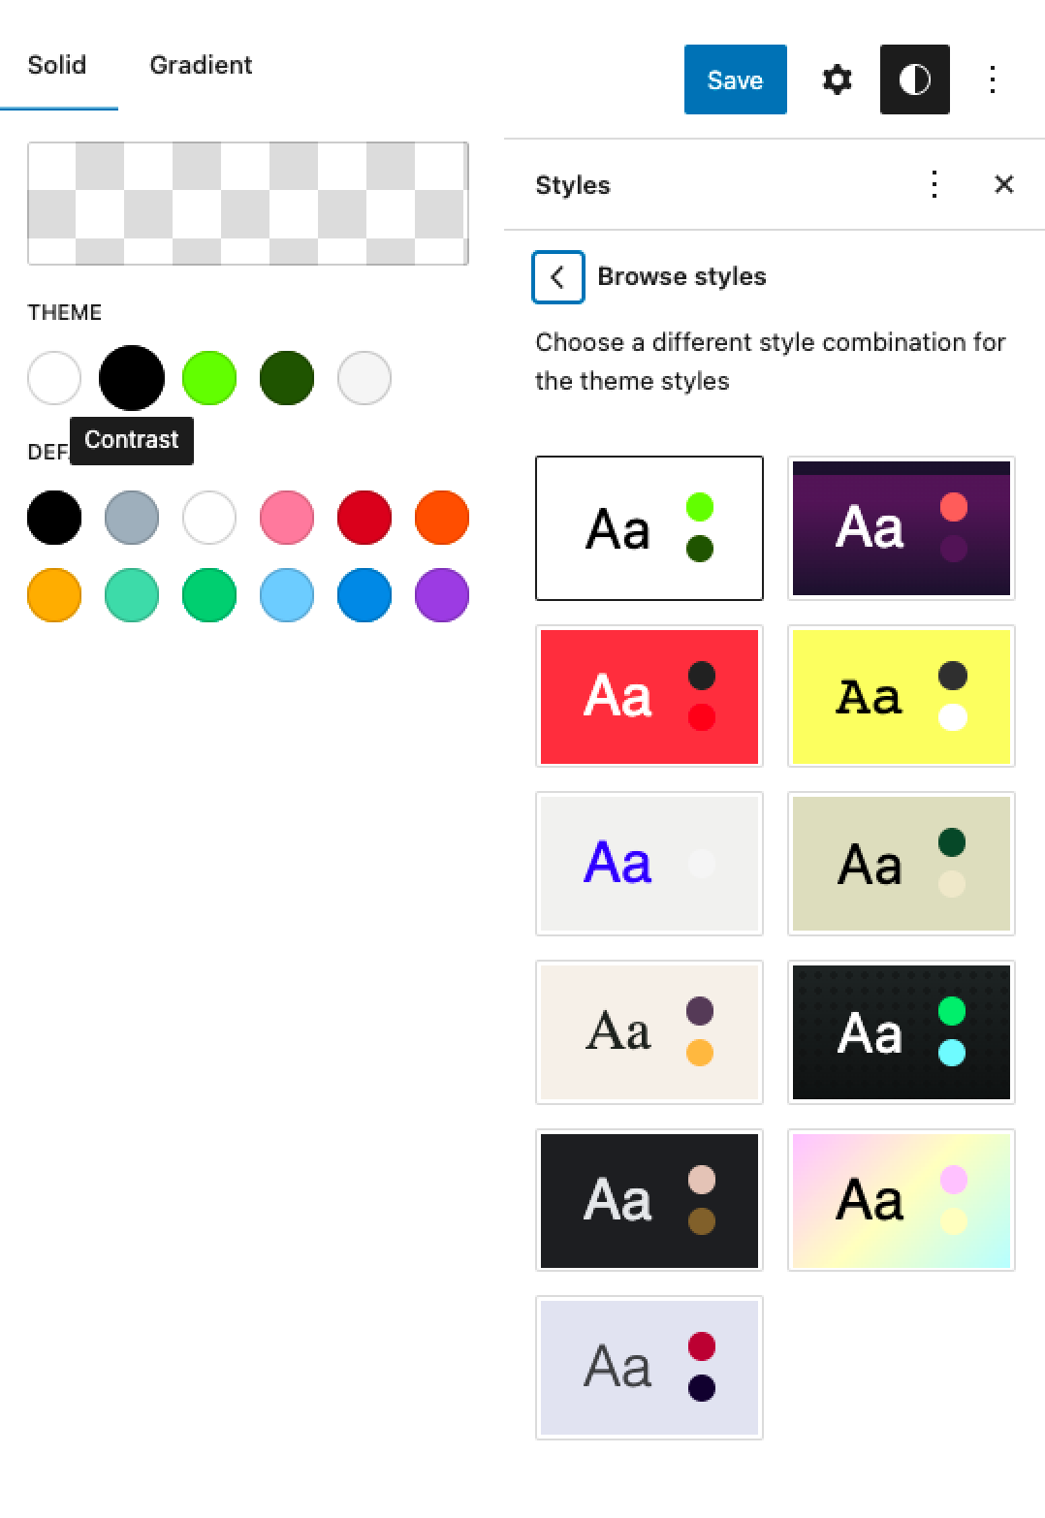
Task: Select the dark green theme swatch
Action: 287,378
